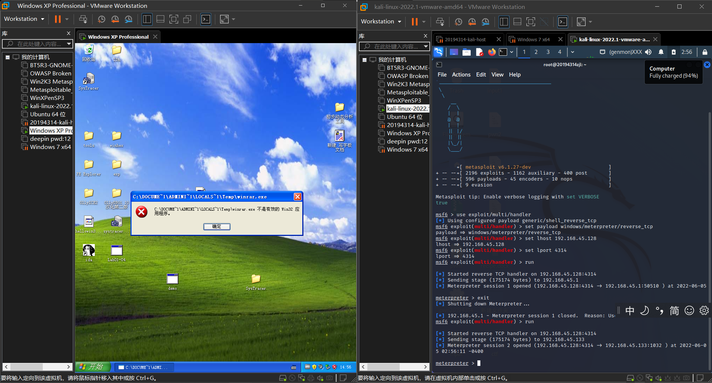Show desktop via Kali panel icon
Viewport: 712px width, 383px height.
[x=454, y=52]
